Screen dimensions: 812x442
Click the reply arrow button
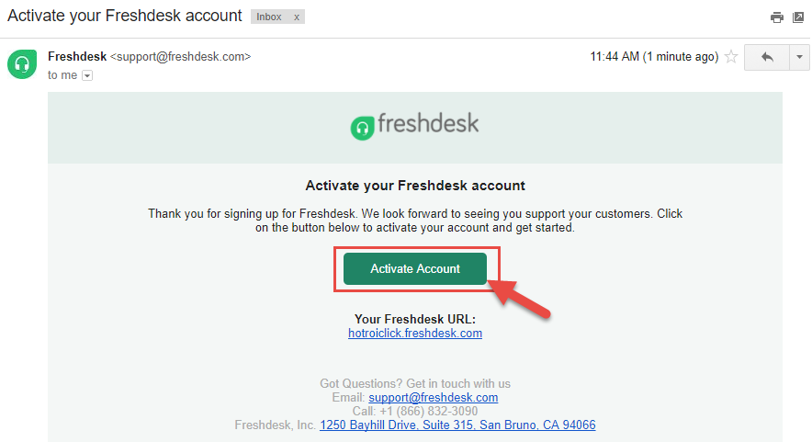(x=767, y=57)
